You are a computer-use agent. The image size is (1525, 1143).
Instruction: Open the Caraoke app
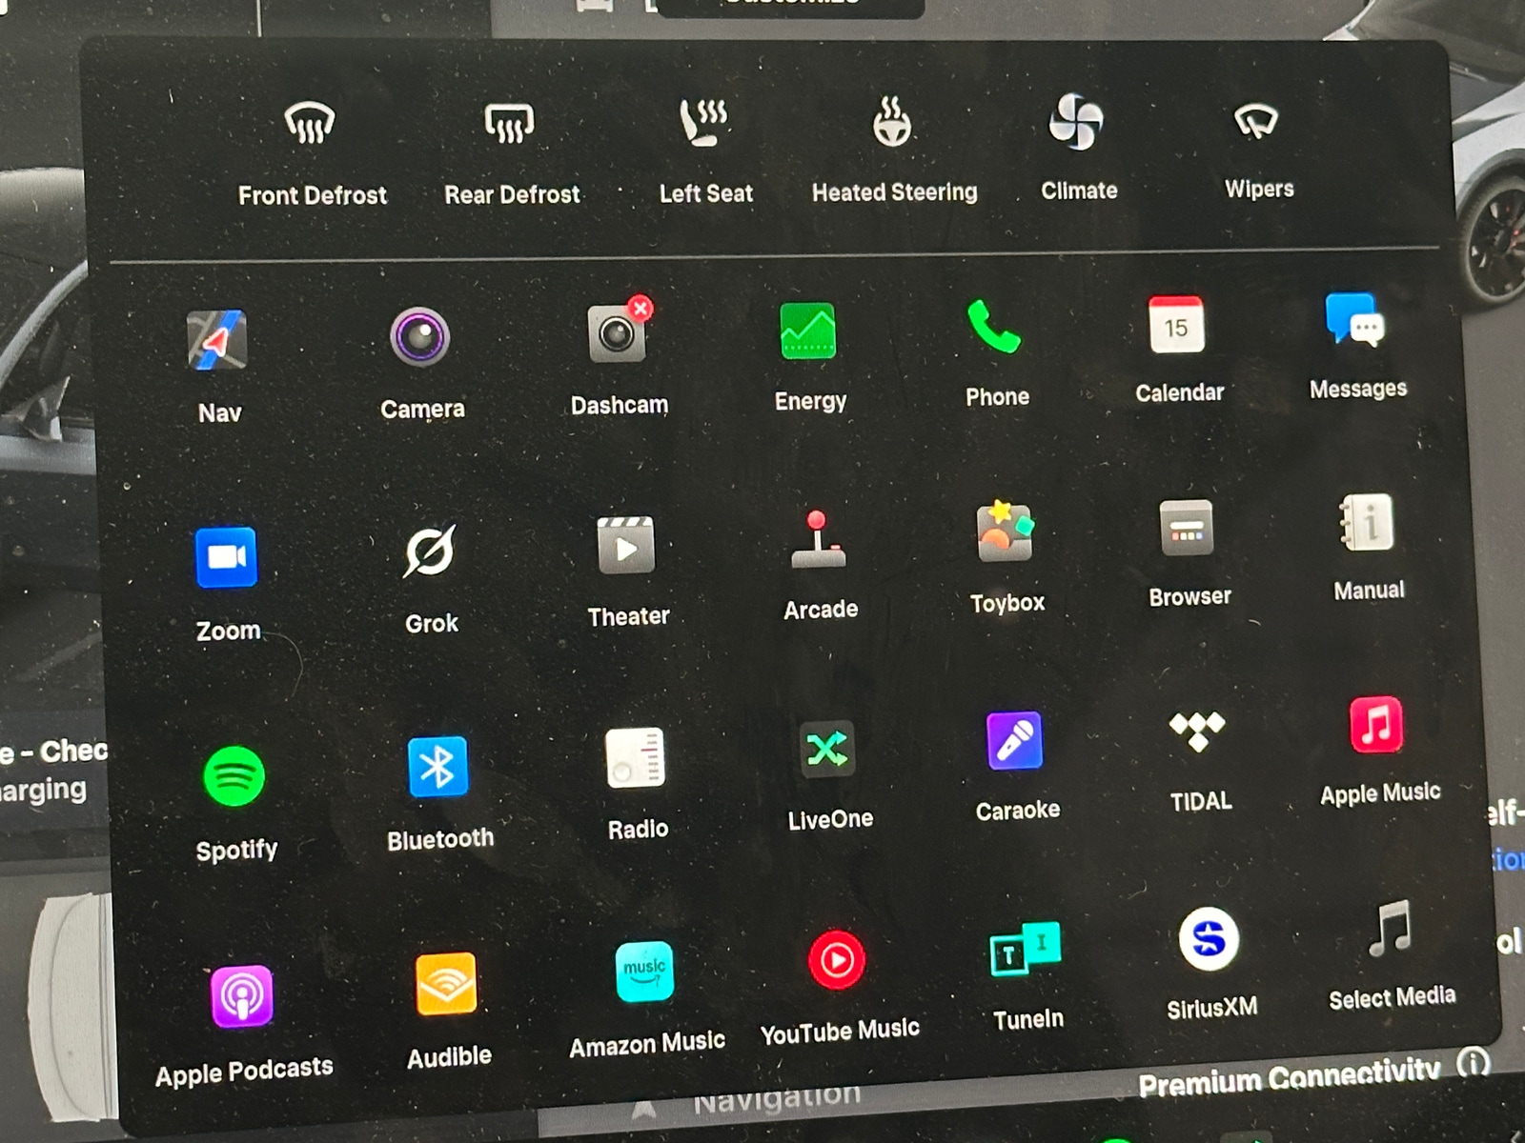pyautogui.click(x=1014, y=741)
